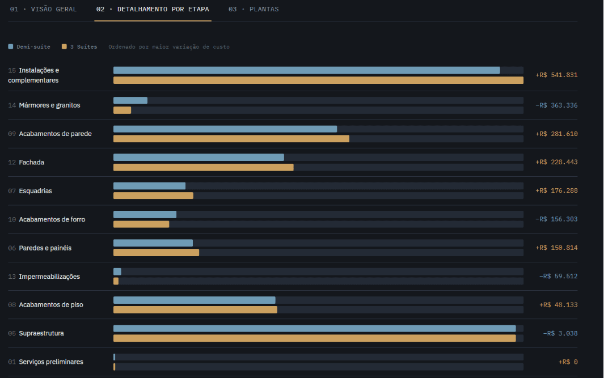Click the 3 Suítes orange legend swatch
Viewport: 604px width, 378px height.
point(64,46)
